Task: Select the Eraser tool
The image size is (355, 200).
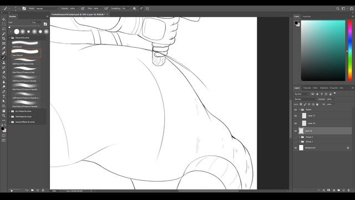Action: coord(4,72)
